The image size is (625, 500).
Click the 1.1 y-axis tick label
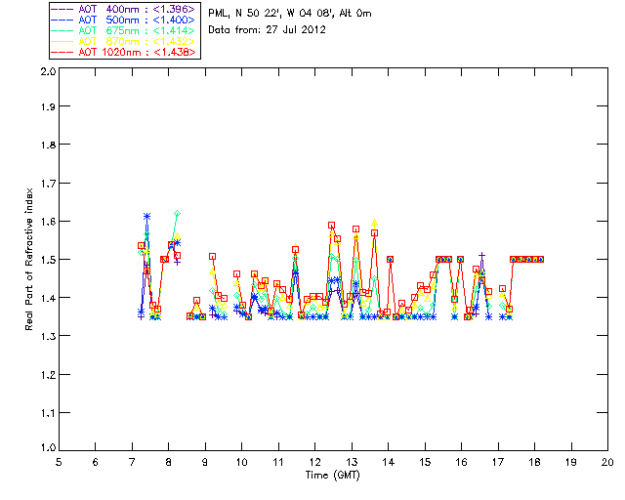pos(48,413)
